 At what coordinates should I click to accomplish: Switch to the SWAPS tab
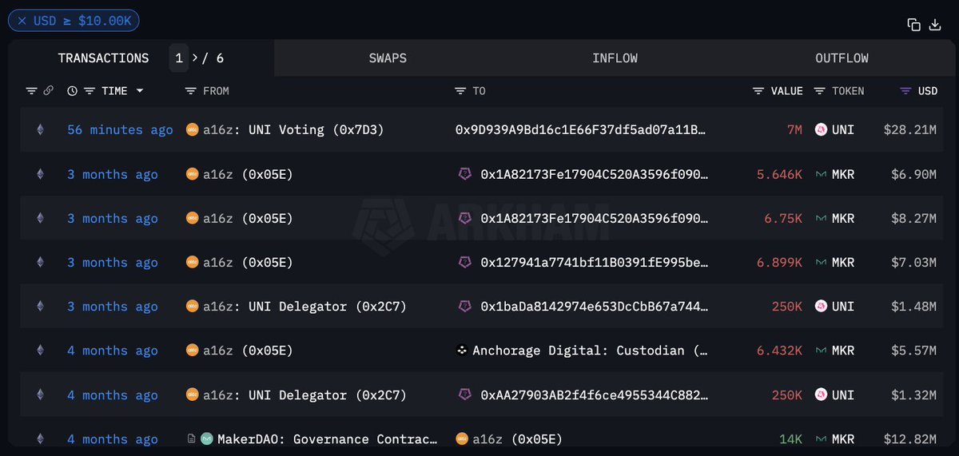[x=388, y=58]
